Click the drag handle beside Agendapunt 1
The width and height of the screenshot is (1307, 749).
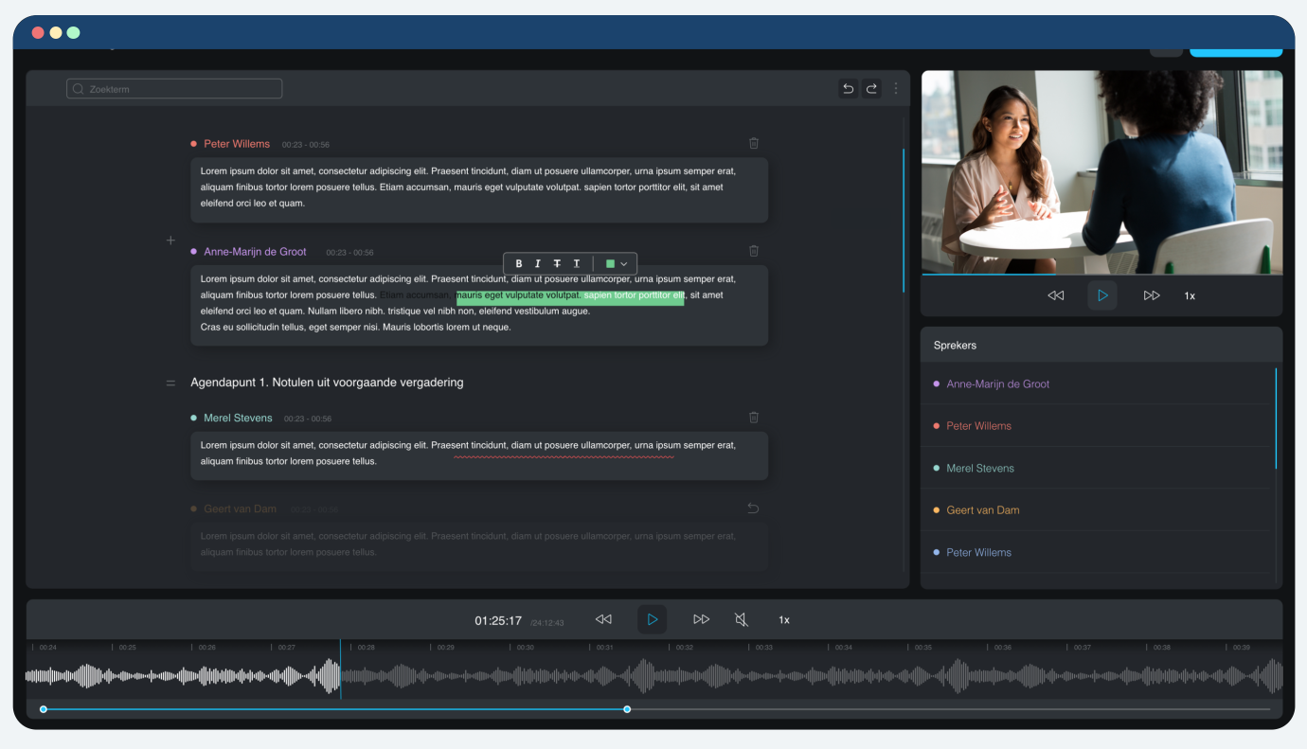point(171,383)
